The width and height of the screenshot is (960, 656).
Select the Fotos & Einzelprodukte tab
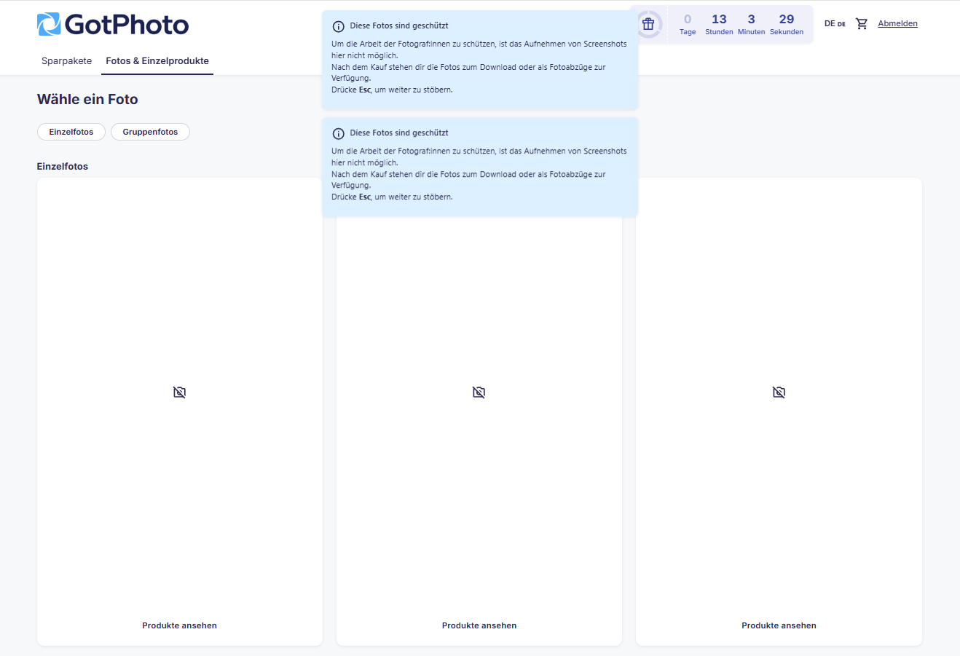157,61
